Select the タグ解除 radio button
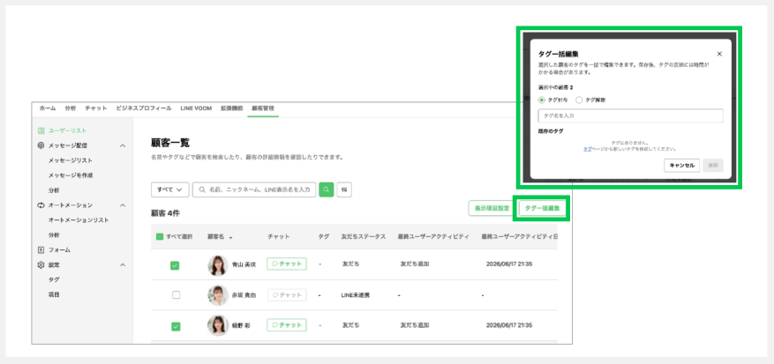Viewport: 774px width, 364px height. pyautogui.click(x=579, y=100)
